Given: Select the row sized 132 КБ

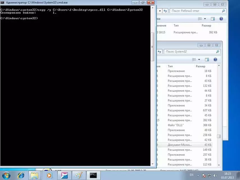Looking at the screenshot, I should click(x=184, y=85).
